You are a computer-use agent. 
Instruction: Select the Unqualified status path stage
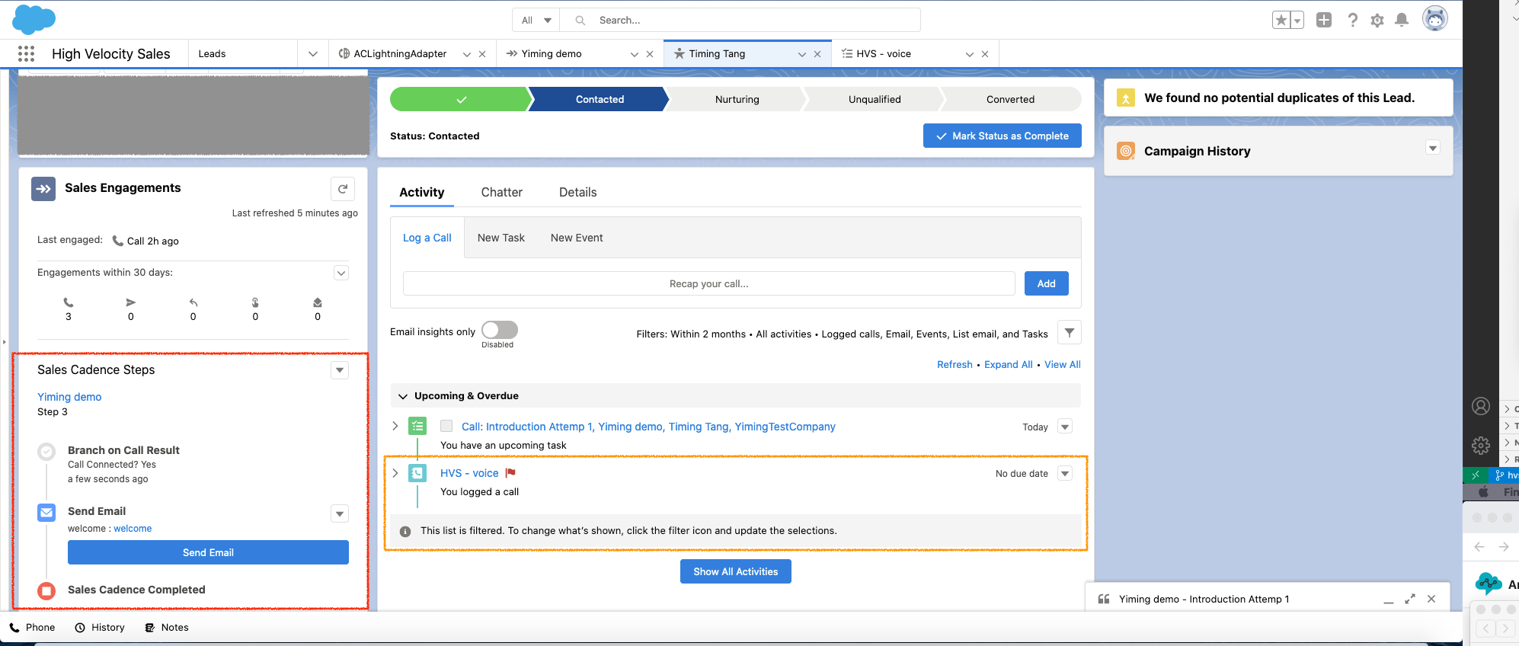(875, 99)
